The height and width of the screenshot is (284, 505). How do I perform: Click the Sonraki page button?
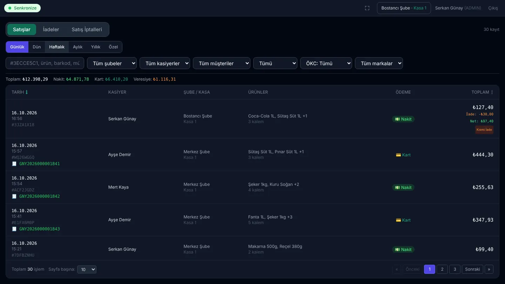click(473, 269)
